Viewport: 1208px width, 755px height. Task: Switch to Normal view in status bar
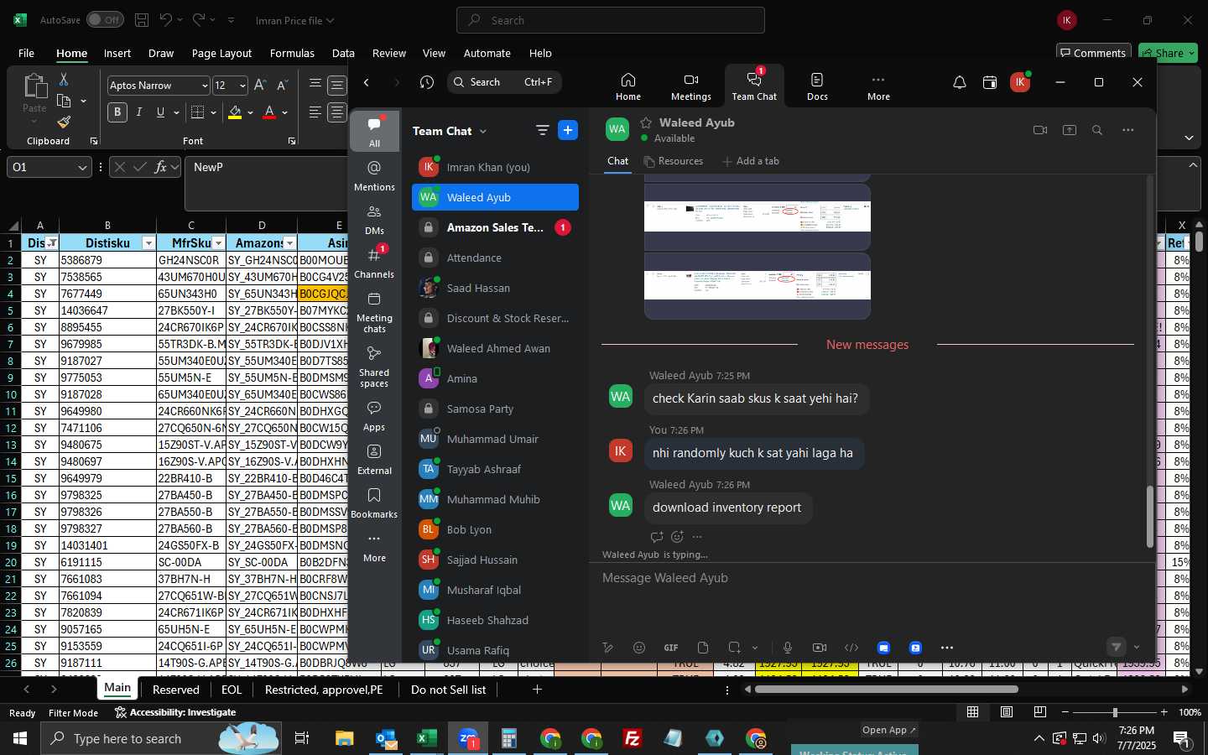973,711
